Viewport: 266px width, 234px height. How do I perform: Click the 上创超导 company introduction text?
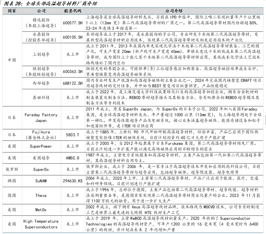click(173, 54)
